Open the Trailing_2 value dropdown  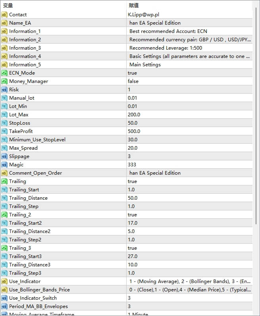133,215
